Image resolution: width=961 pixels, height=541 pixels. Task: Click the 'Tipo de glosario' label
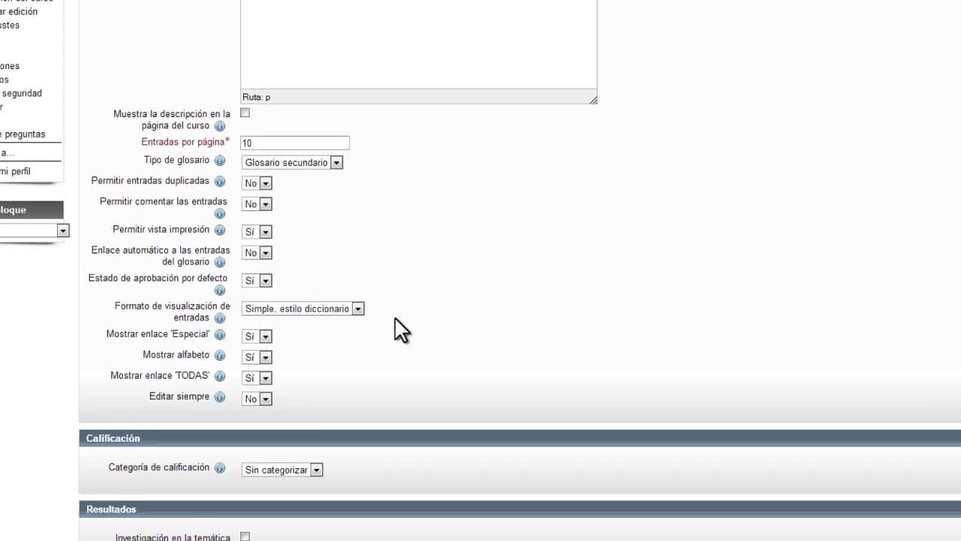coord(176,160)
